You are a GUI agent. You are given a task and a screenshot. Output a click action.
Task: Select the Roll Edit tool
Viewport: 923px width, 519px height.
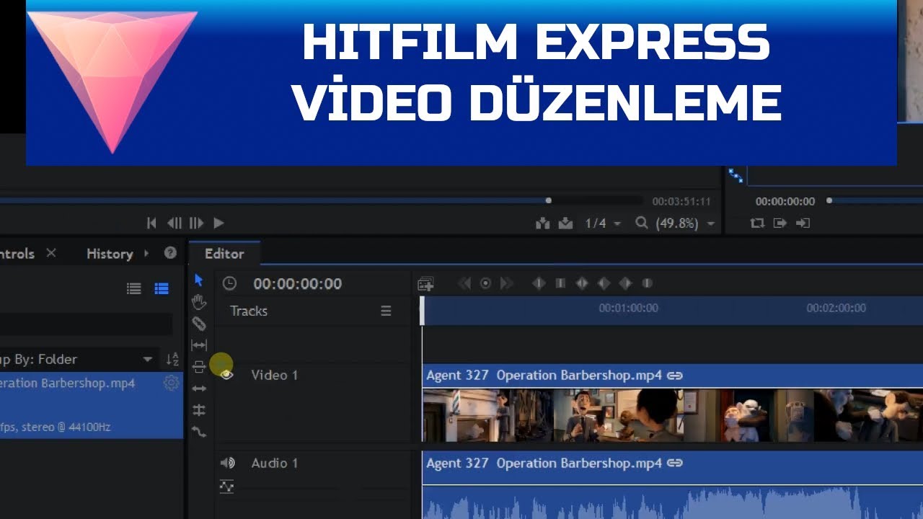pyautogui.click(x=199, y=410)
